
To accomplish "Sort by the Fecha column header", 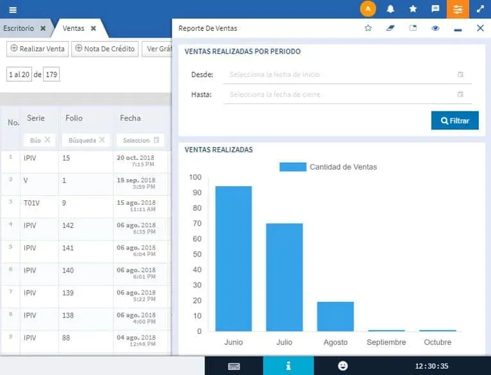I will 130,118.
